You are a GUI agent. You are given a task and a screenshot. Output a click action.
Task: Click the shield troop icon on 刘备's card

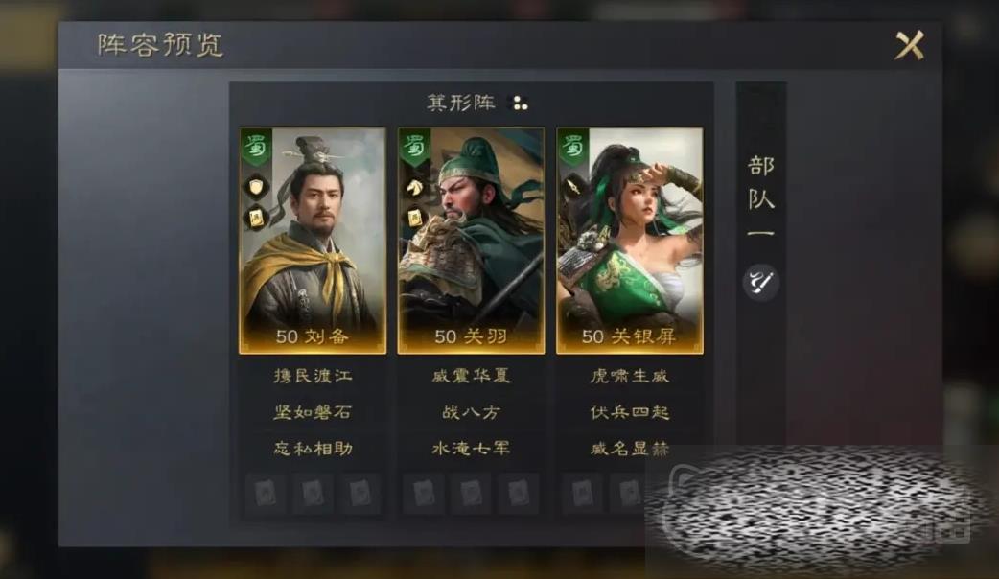256,187
